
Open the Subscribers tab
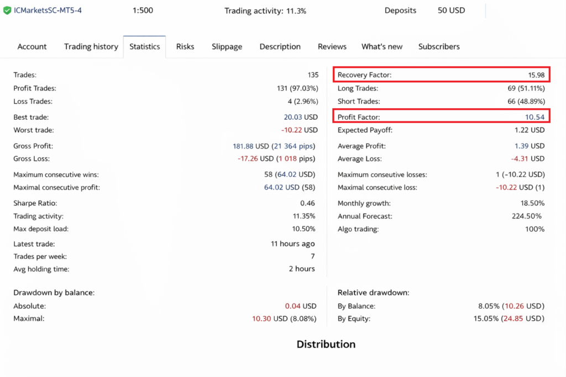coord(438,46)
